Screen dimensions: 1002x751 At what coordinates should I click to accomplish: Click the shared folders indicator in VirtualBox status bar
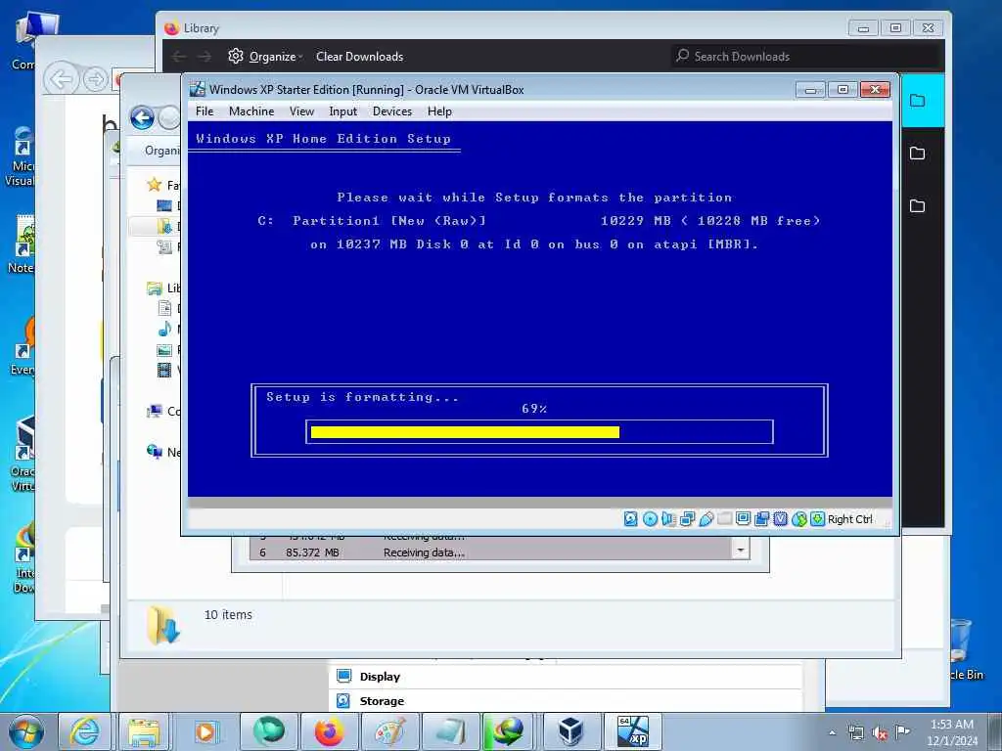724,519
